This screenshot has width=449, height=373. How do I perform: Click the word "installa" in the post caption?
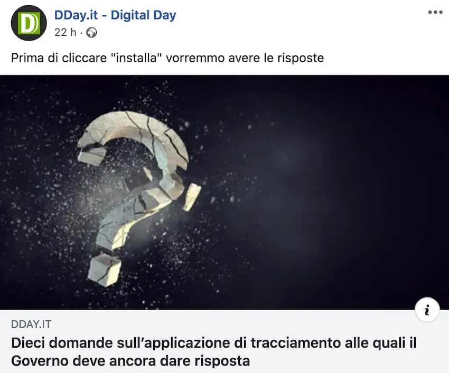[x=134, y=58]
